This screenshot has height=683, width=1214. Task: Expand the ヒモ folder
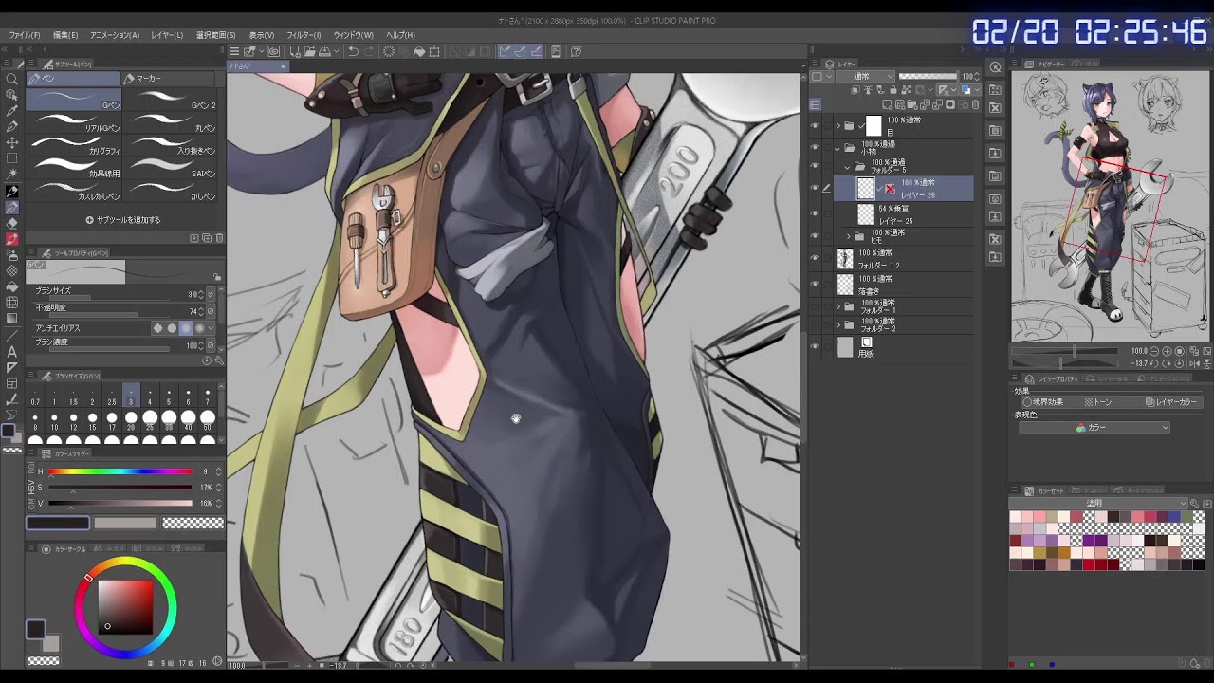click(x=849, y=235)
